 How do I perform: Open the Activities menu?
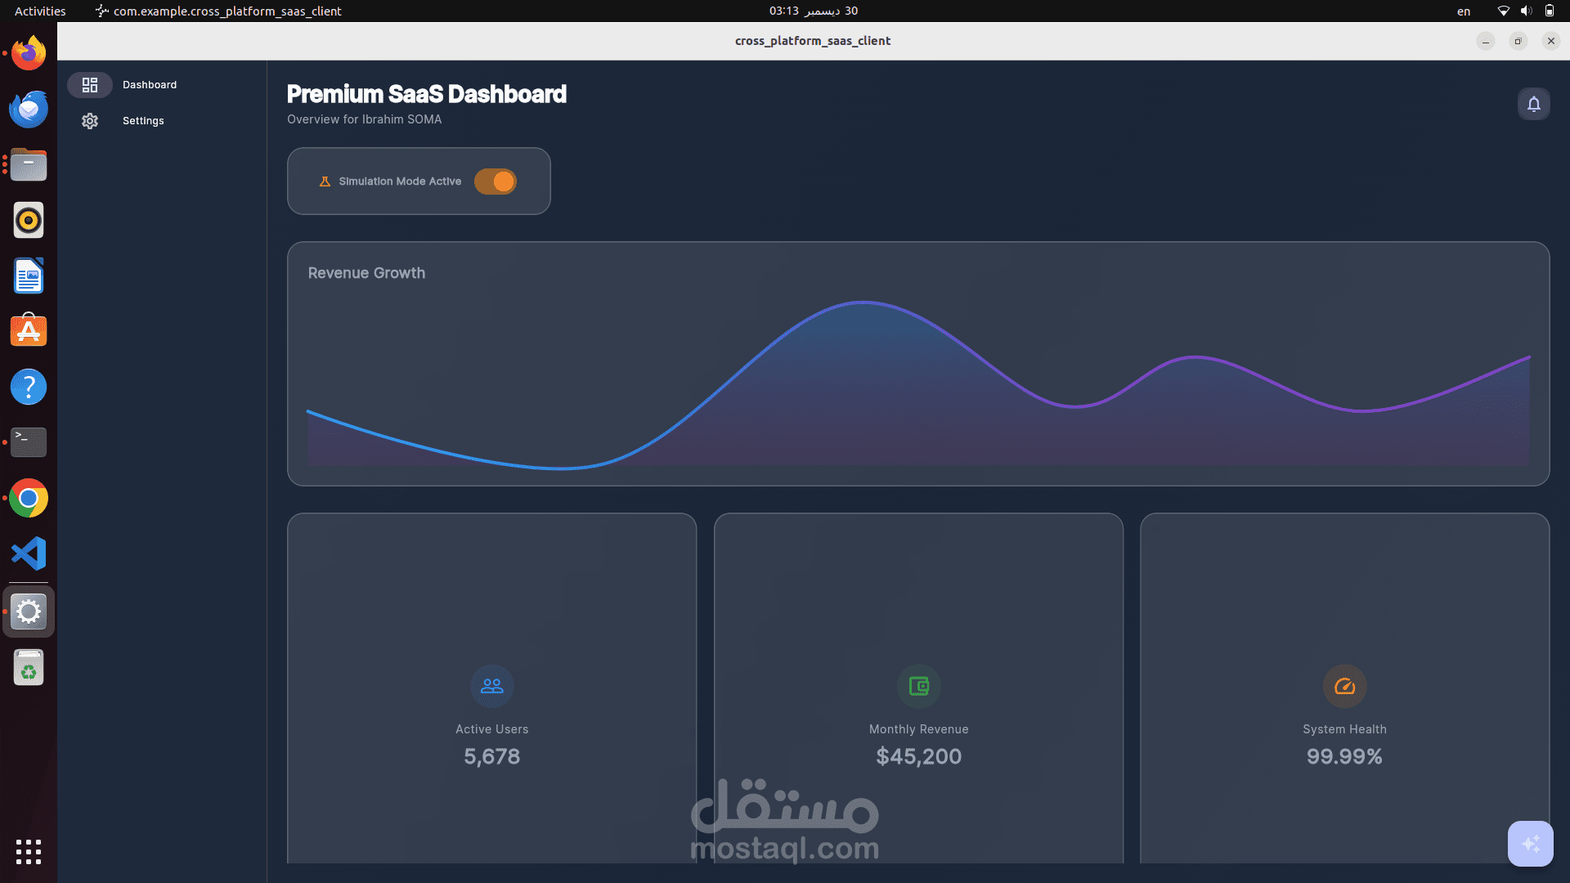tap(39, 11)
